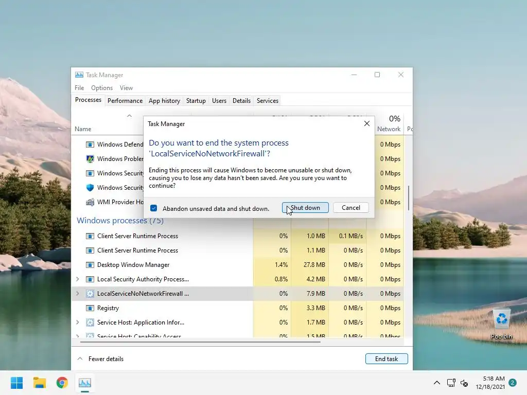Click the Windows processes (75) group header
The height and width of the screenshot is (395, 527).
coord(120,221)
